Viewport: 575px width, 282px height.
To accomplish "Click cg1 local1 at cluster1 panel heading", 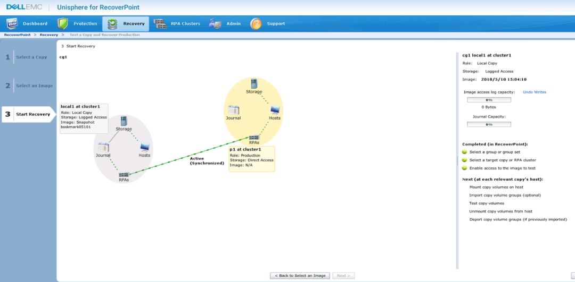I will (487, 55).
